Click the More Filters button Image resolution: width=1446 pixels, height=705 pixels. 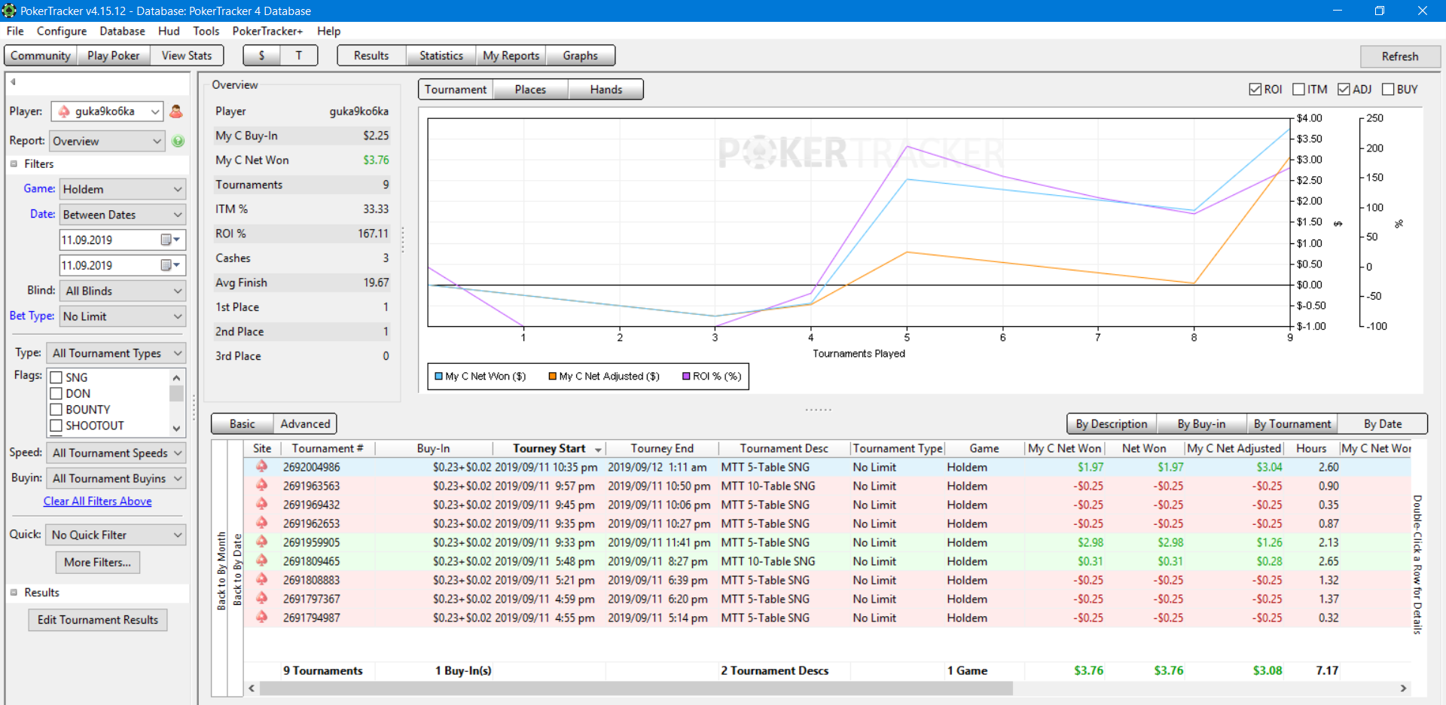[x=97, y=562]
